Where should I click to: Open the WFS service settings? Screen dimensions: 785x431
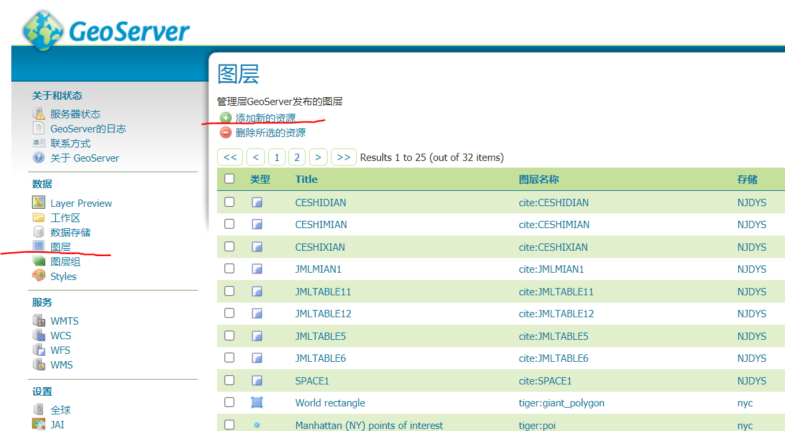tap(60, 350)
